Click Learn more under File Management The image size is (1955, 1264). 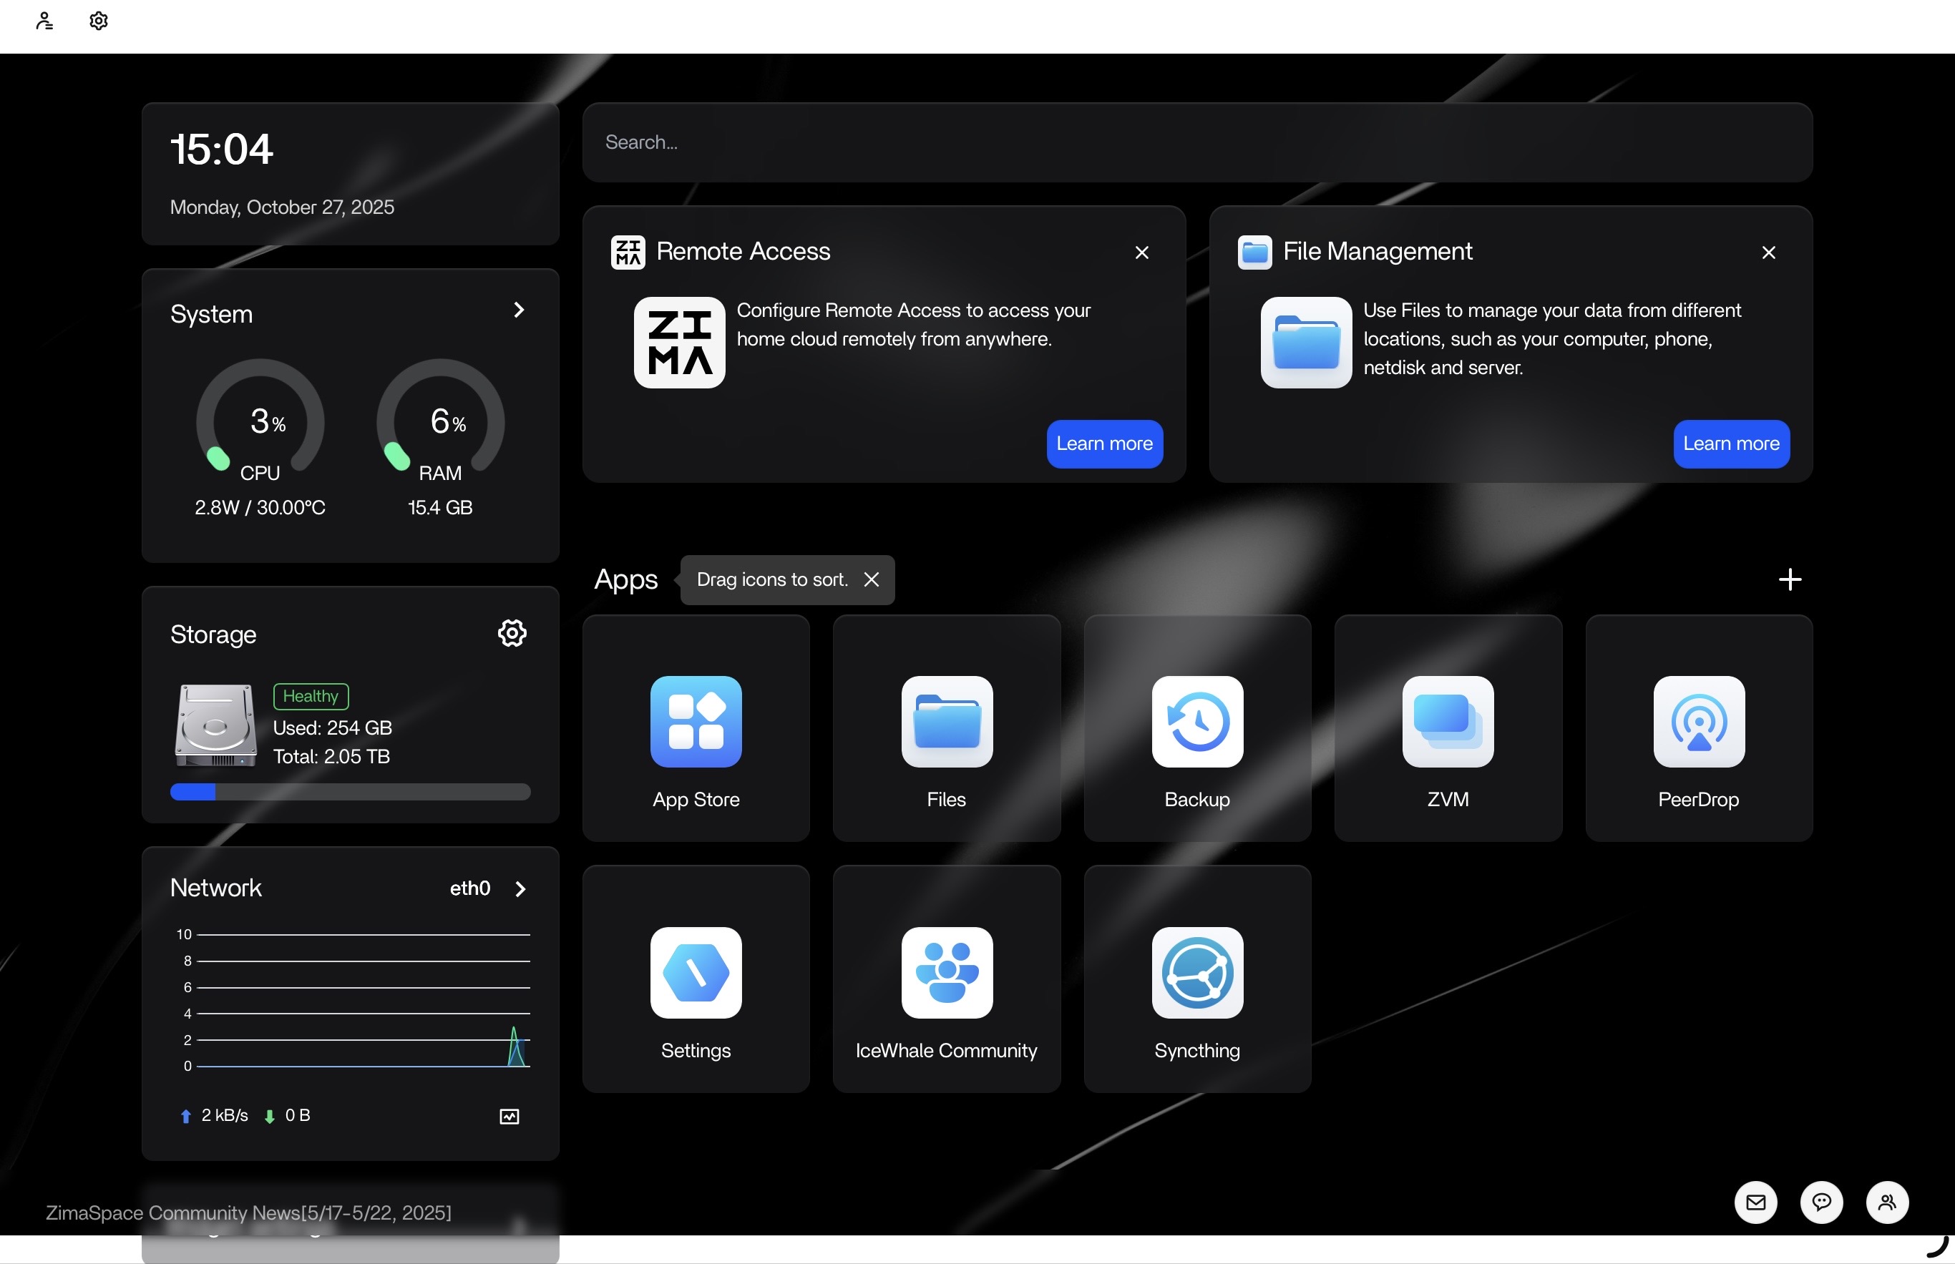tap(1730, 444)
